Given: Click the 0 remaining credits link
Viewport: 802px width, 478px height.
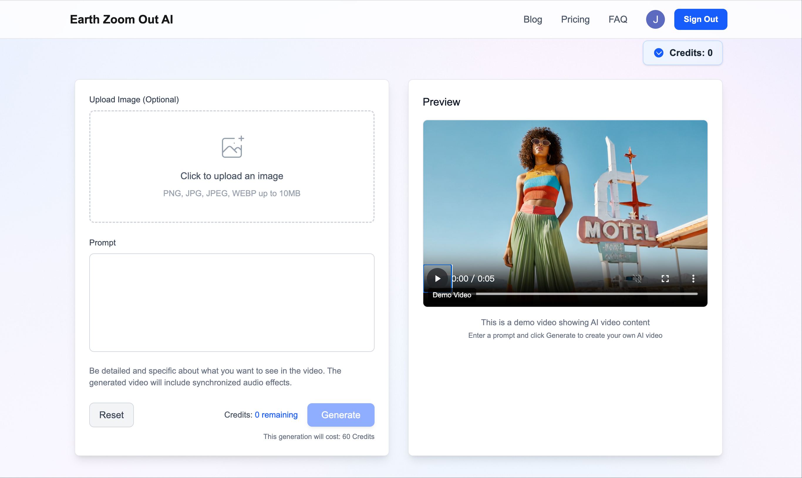Looking at the screenshot, I should coord(276,415).
